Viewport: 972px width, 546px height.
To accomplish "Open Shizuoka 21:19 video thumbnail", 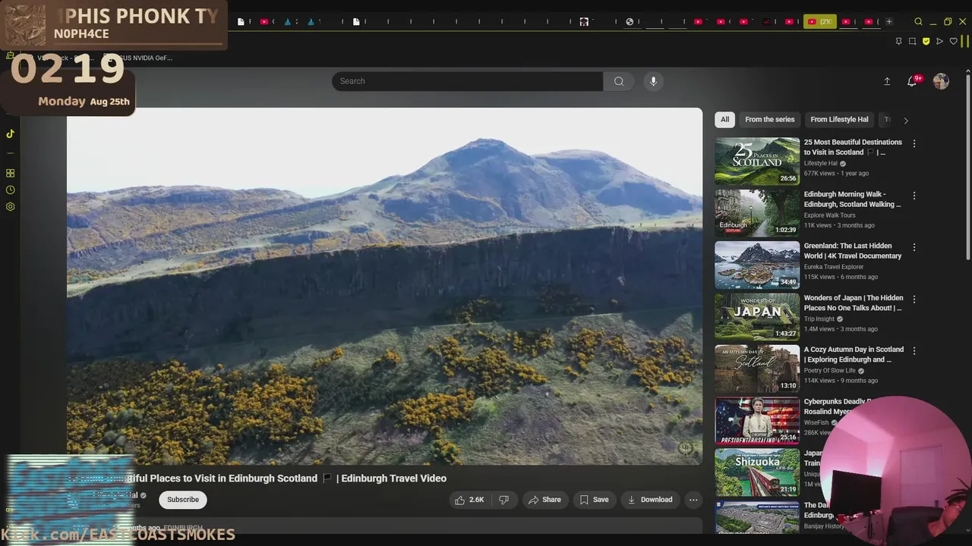I will pyautogui.click(x=757, y=472).
